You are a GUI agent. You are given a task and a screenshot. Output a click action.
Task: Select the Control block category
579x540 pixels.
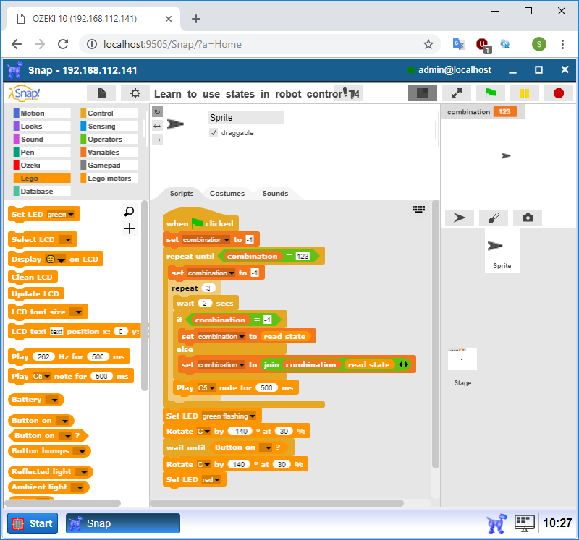[109, 113]
